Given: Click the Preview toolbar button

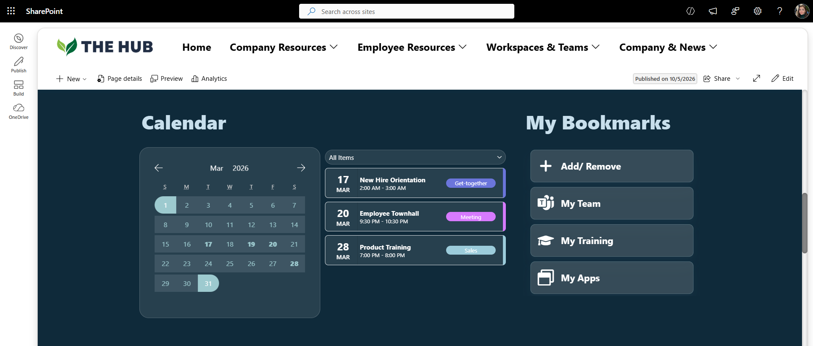Looking at the screenshot, I should pyautogui.click(x=166, y=79).
